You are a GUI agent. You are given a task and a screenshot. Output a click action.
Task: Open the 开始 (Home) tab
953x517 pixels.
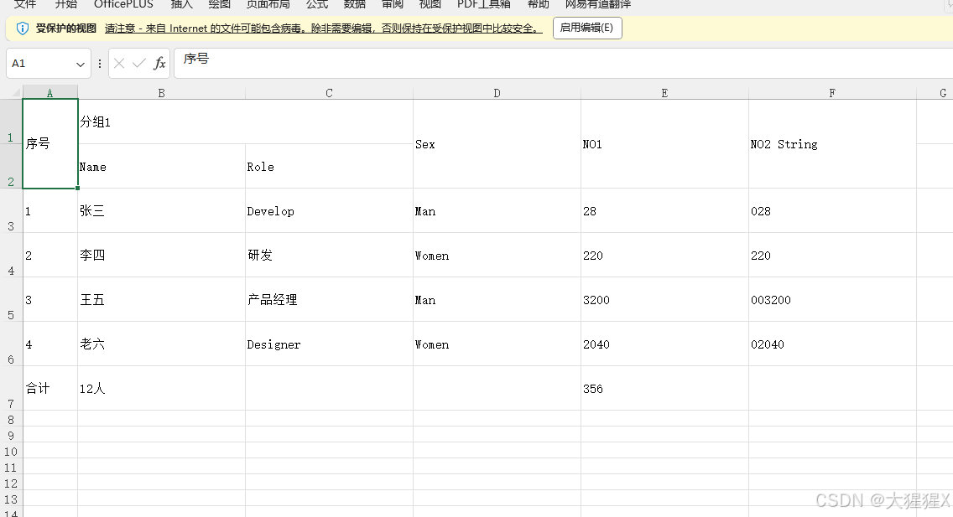point(66,4)
